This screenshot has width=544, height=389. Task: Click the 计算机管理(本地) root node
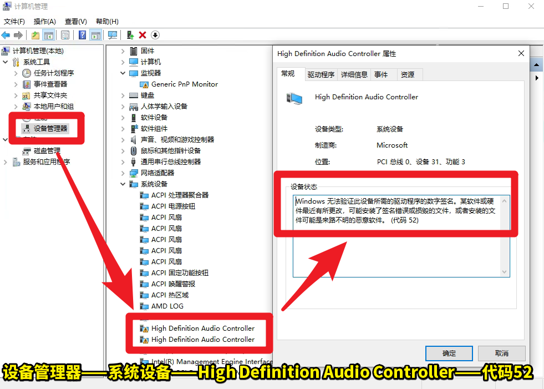tap(38, 51)
